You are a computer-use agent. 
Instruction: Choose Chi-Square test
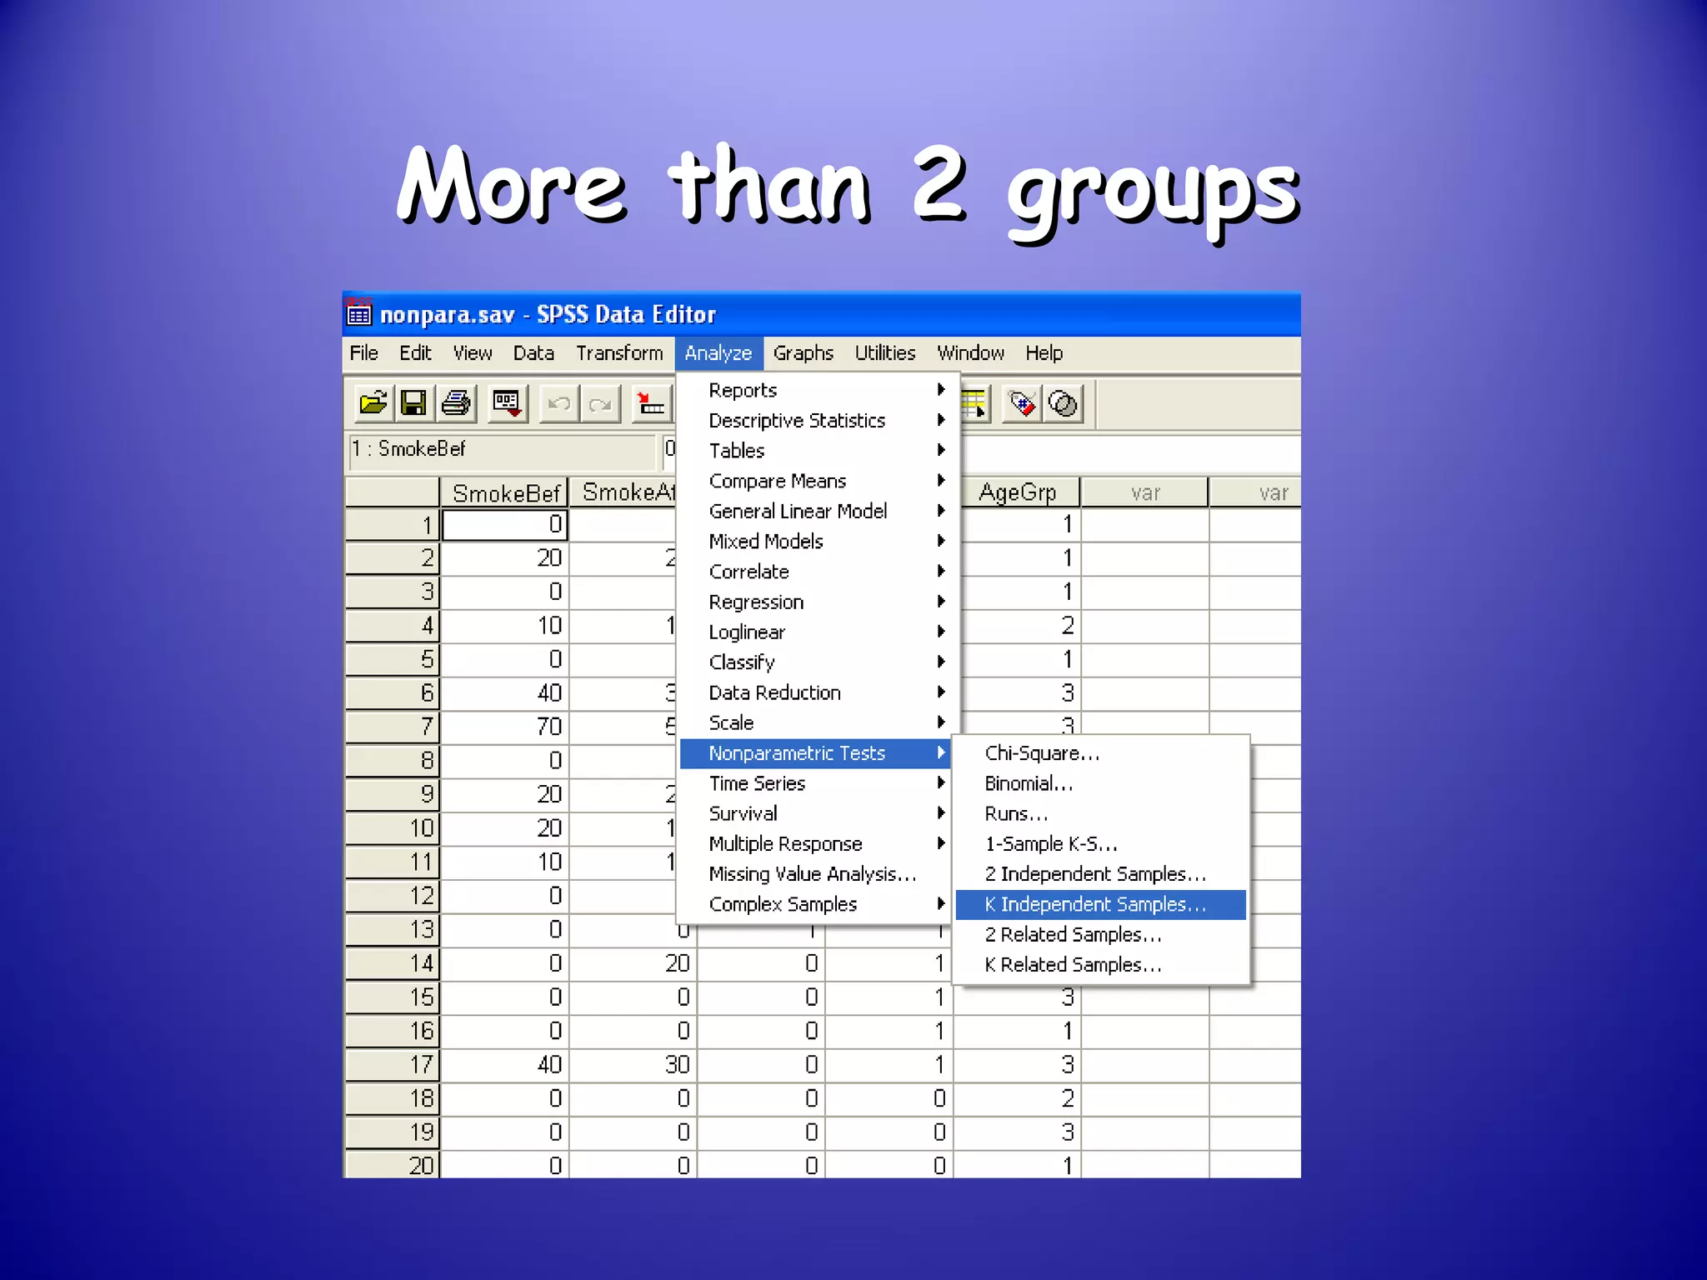1100,753
